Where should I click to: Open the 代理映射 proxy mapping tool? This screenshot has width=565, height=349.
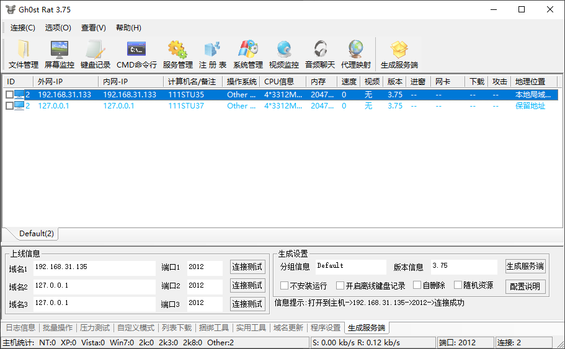(x=356, y=55)
